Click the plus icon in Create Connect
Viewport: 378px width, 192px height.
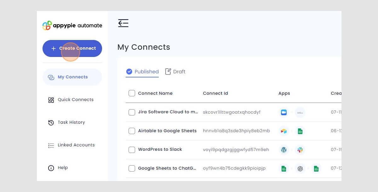tap(54, 48)
